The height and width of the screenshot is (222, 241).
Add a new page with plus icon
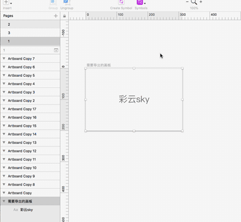click(x=56, y=16)
